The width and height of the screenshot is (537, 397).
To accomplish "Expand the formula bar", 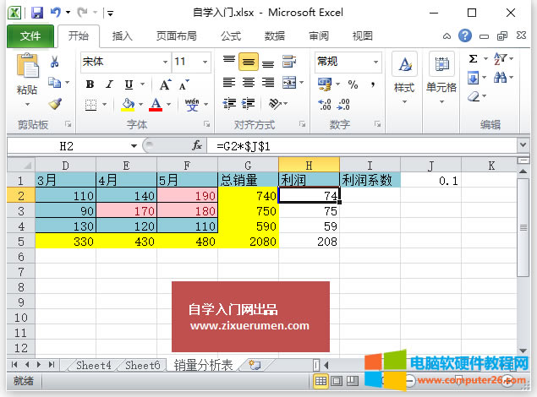I will tap(523, 145).
